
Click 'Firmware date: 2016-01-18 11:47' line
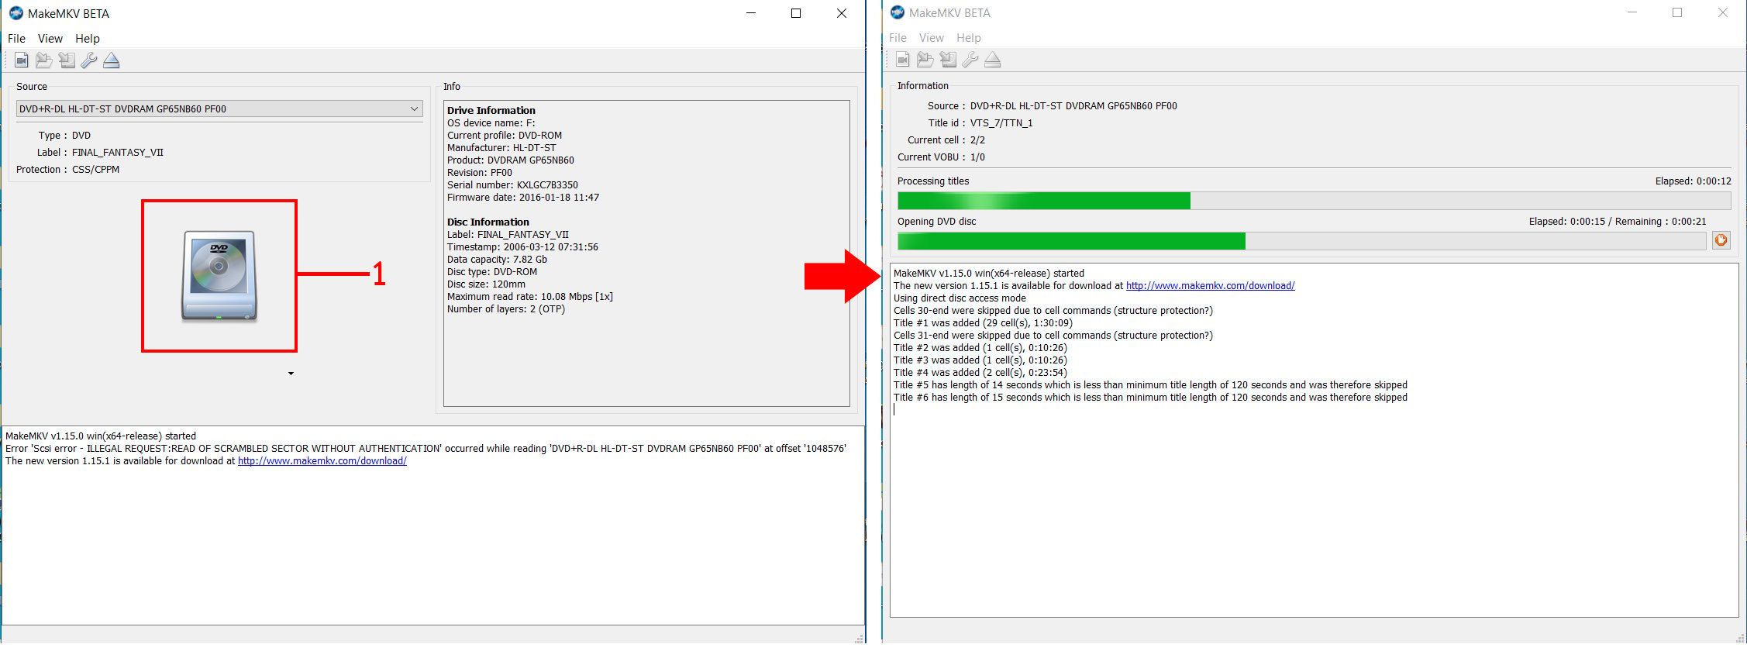point(523,198)
